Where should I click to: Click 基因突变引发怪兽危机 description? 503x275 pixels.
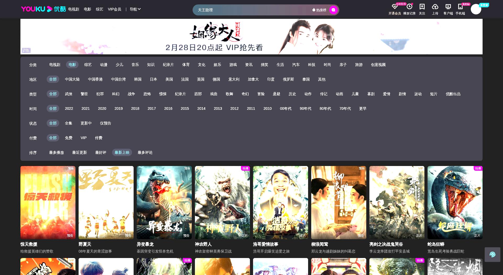[x=155, y=251]
